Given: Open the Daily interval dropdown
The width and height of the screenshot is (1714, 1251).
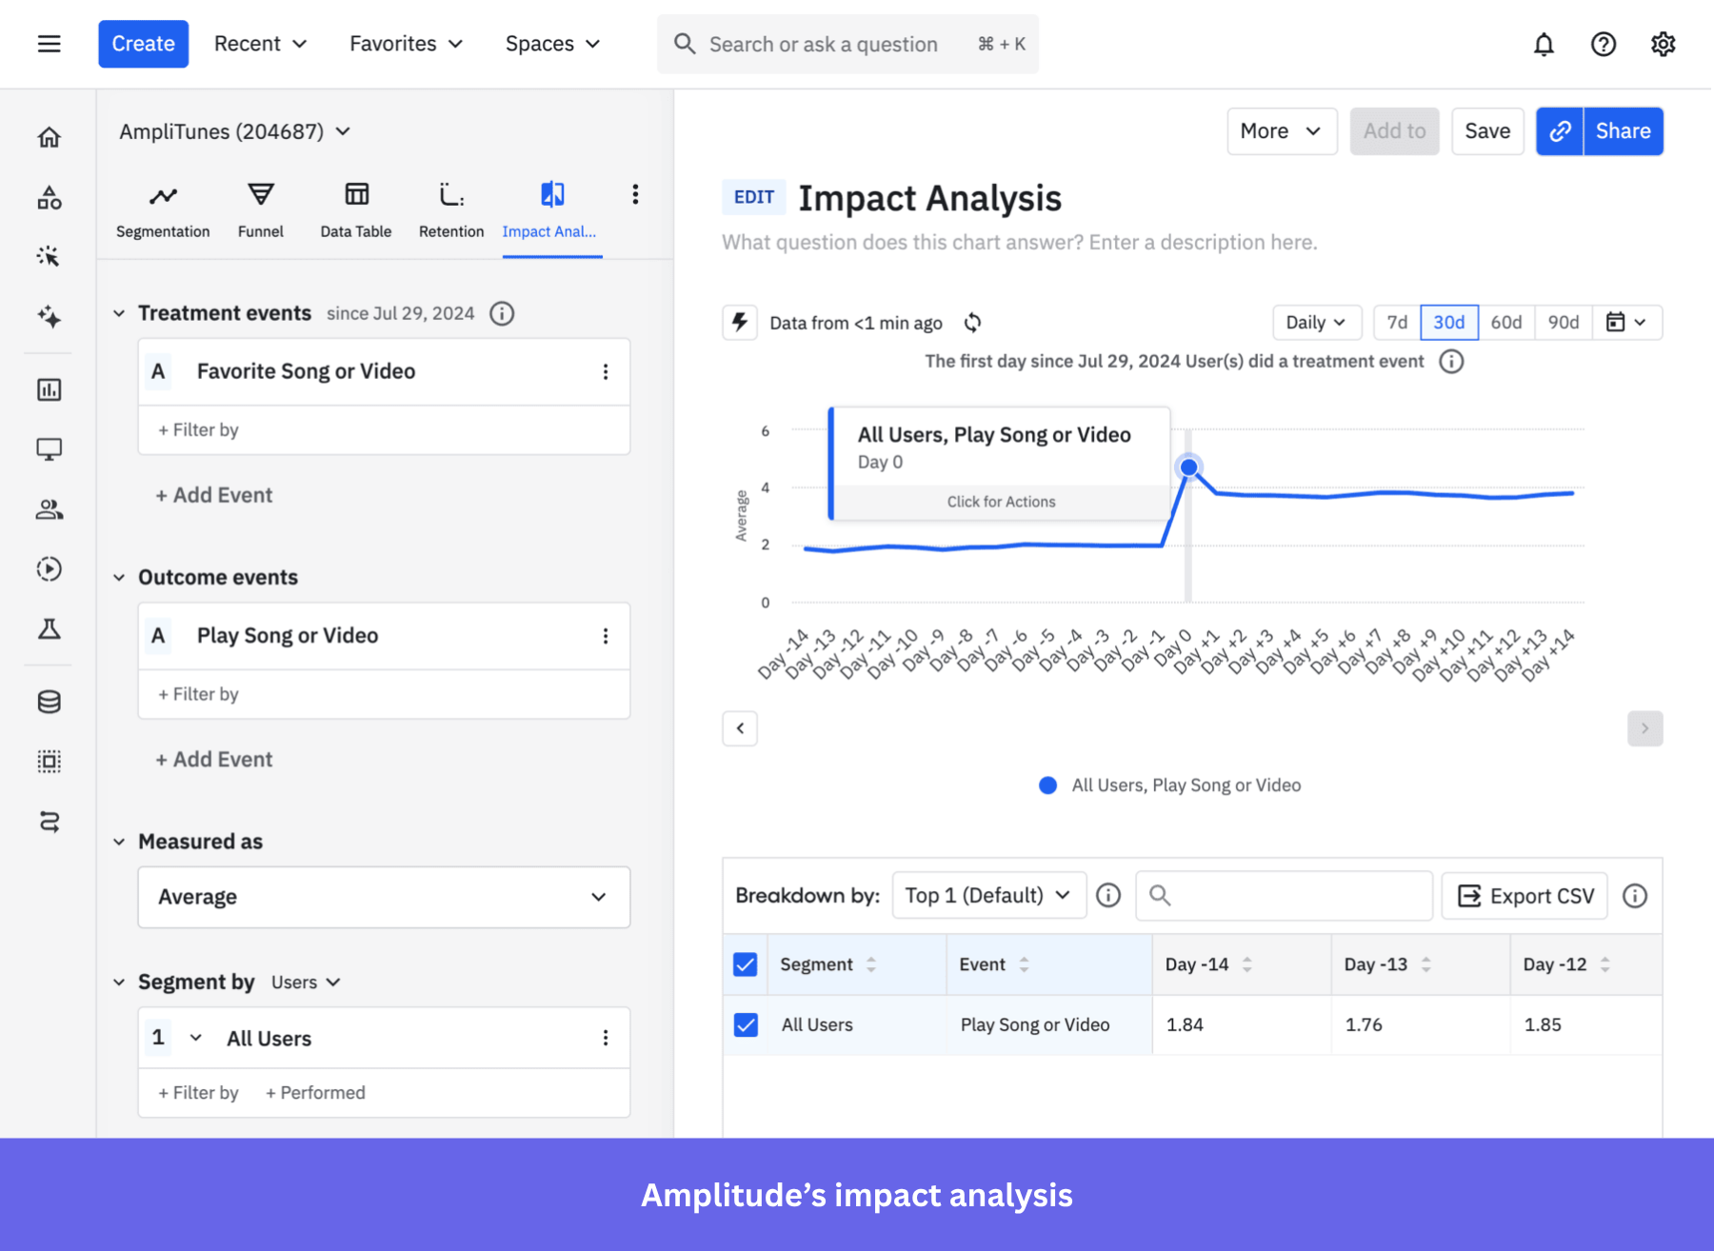Looking at the screenshot, I should pos(1316,322).
